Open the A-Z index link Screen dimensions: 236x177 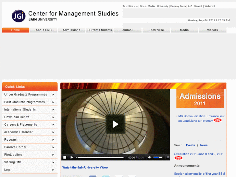(x=190, y=6)
